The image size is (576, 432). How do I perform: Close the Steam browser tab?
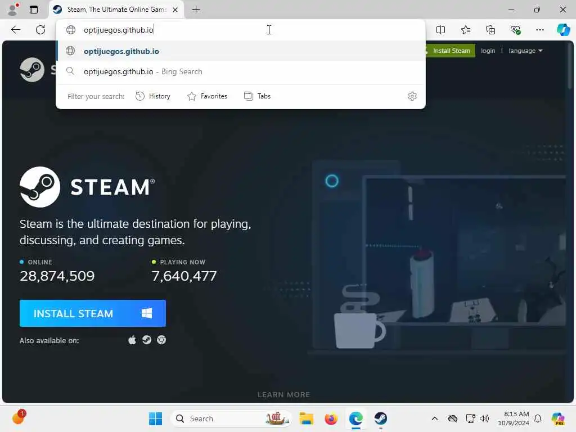pyautogui.click(x=175, y=10)
